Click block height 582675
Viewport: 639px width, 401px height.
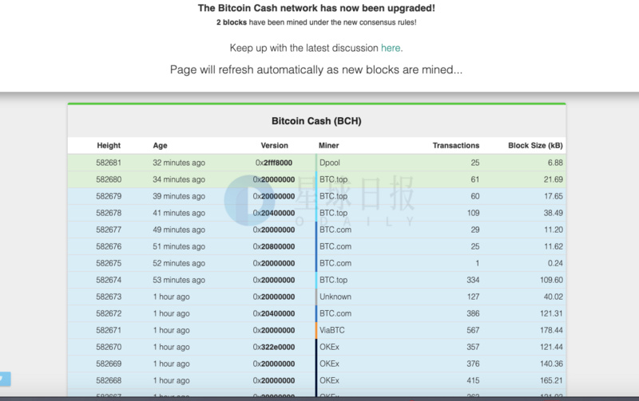coord(109,263)
